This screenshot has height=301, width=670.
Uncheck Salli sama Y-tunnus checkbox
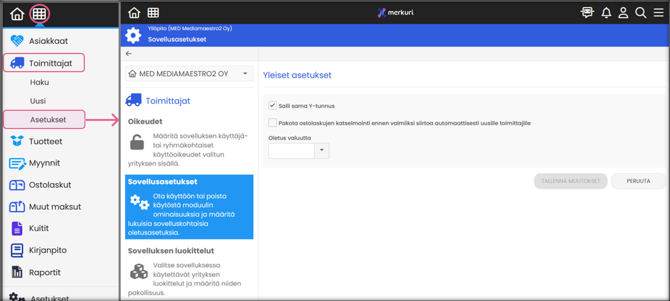[273, 106]
